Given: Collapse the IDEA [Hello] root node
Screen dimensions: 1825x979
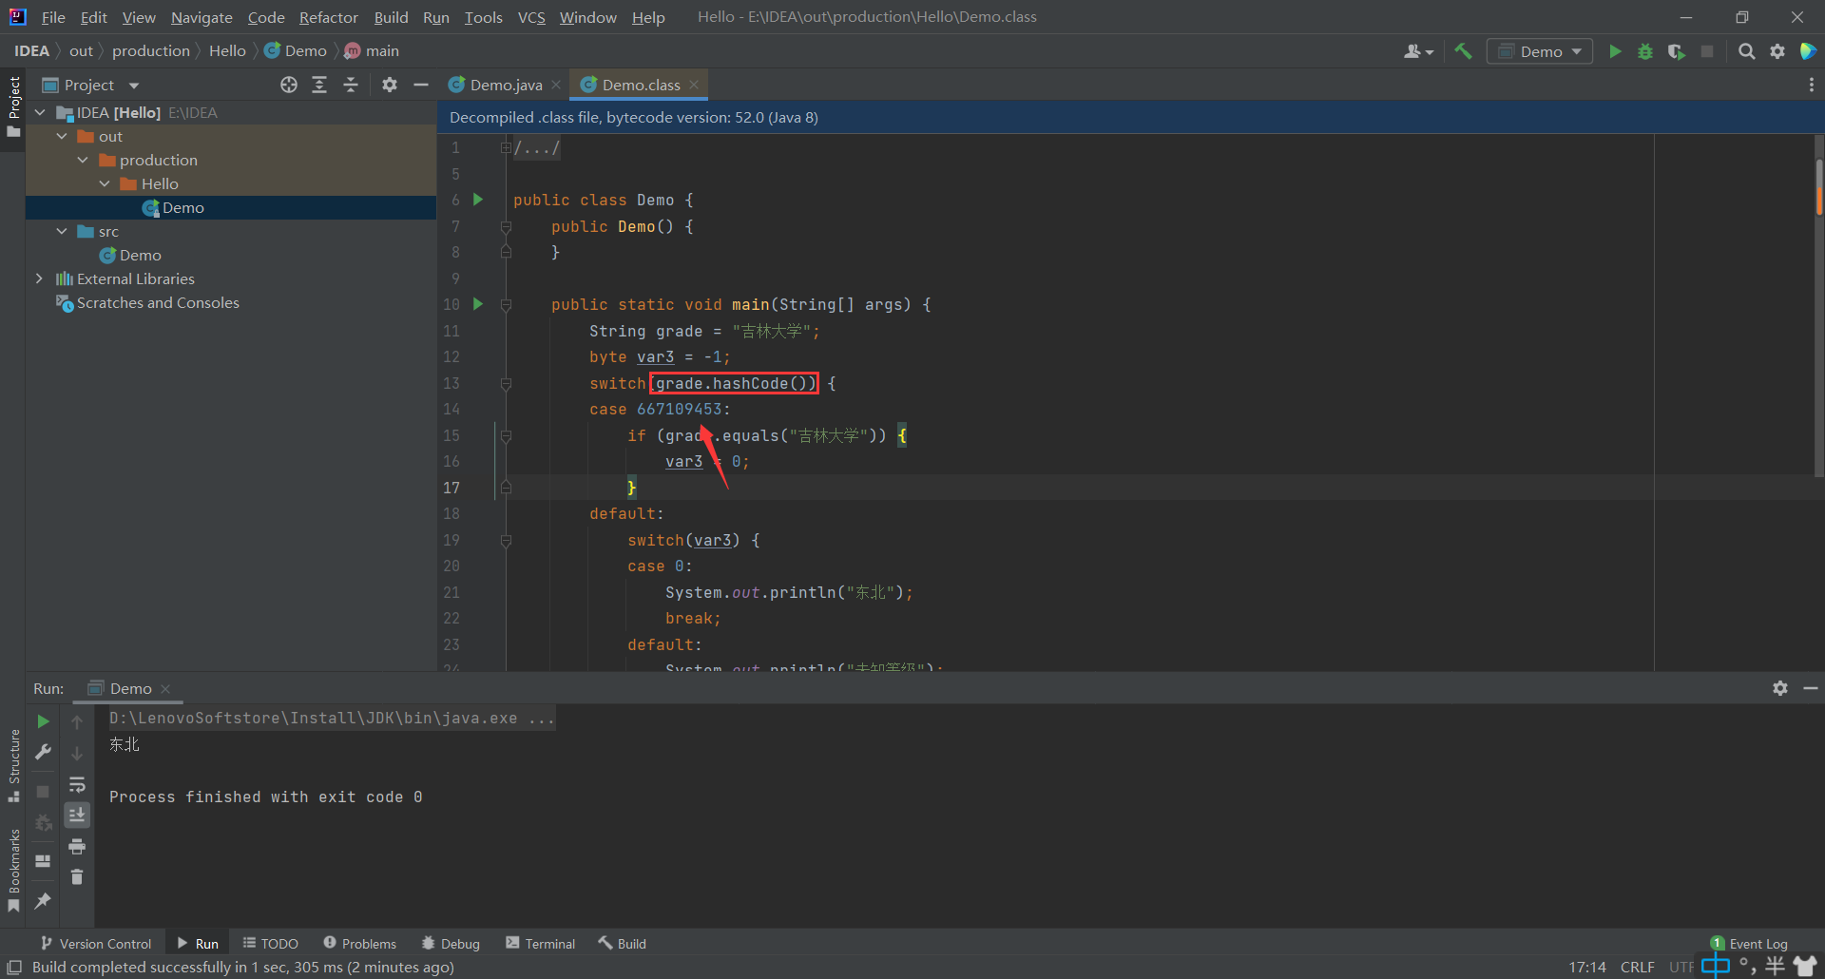Looking at the screenshot, I should coord(40,112).
